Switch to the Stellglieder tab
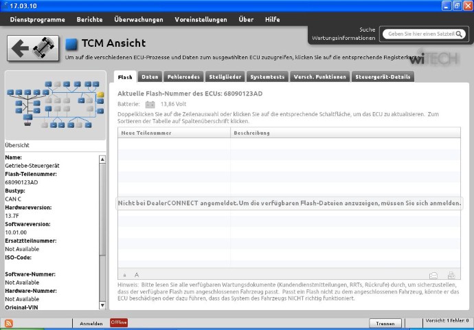The image size is (474, 330). [x=225, y=77]
